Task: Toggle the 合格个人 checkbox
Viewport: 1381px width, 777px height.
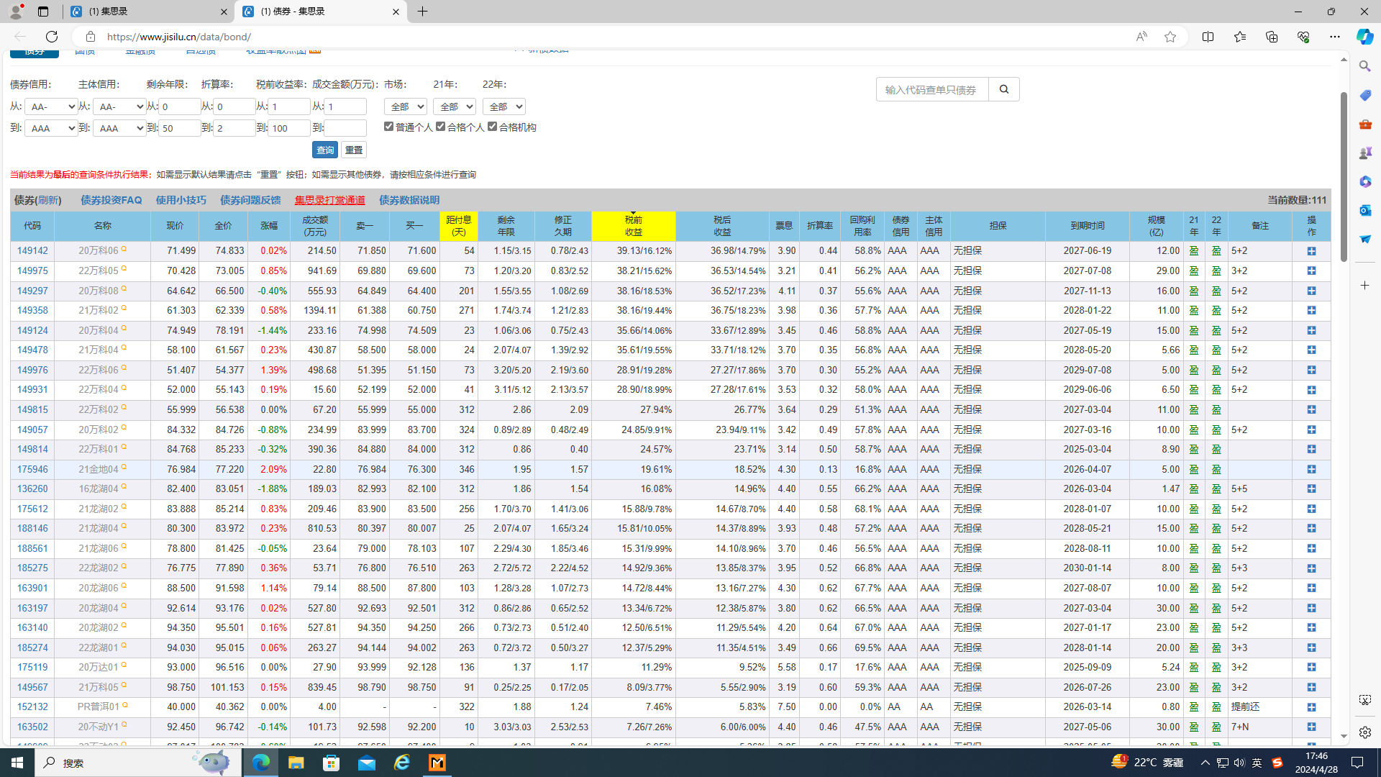Action: pos(440,127)
